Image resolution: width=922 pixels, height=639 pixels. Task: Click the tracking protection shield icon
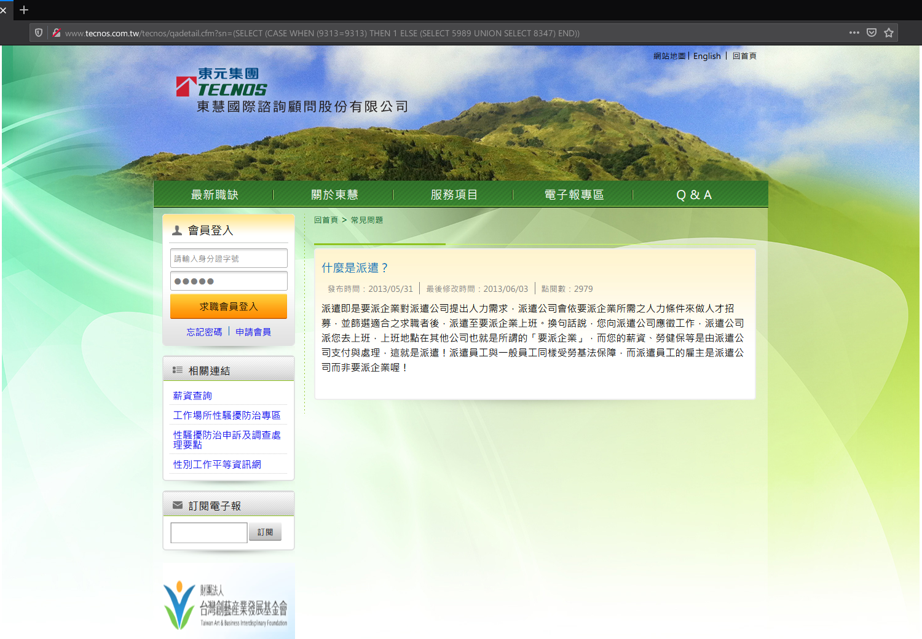39,33
